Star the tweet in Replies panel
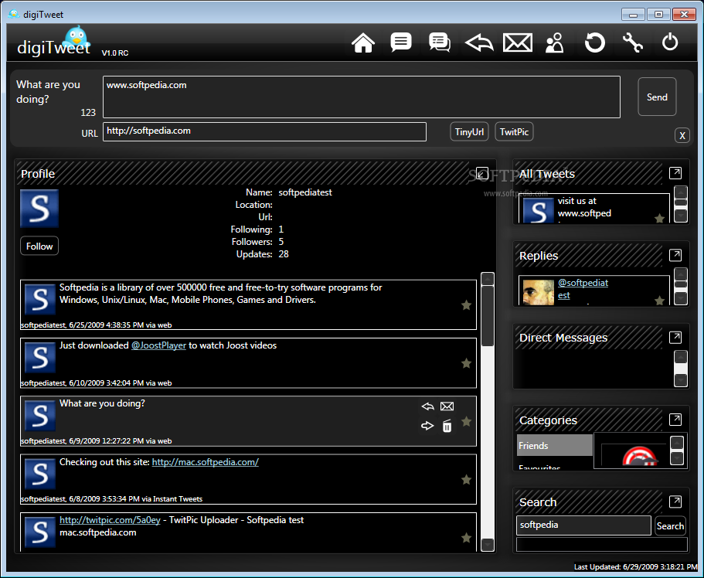 (659, 301)
